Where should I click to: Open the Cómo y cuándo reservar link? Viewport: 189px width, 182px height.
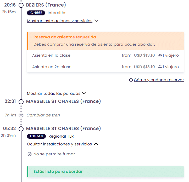(x=159, y=80)
